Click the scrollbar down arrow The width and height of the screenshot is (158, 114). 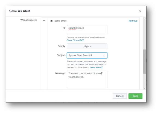coord(145,88)
